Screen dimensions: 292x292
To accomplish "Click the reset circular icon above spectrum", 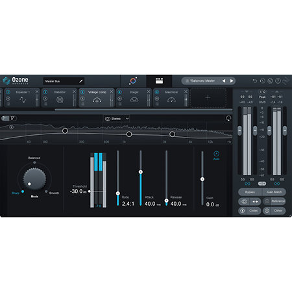I will 228,118.
